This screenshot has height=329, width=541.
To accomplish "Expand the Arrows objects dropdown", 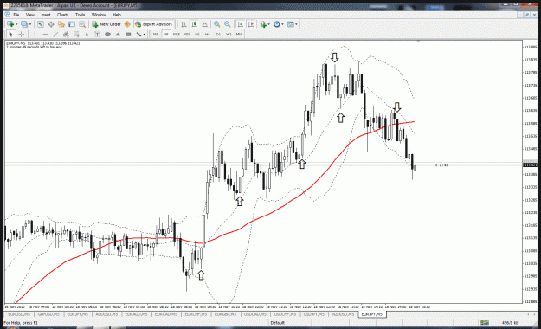I will pos(144,34).
